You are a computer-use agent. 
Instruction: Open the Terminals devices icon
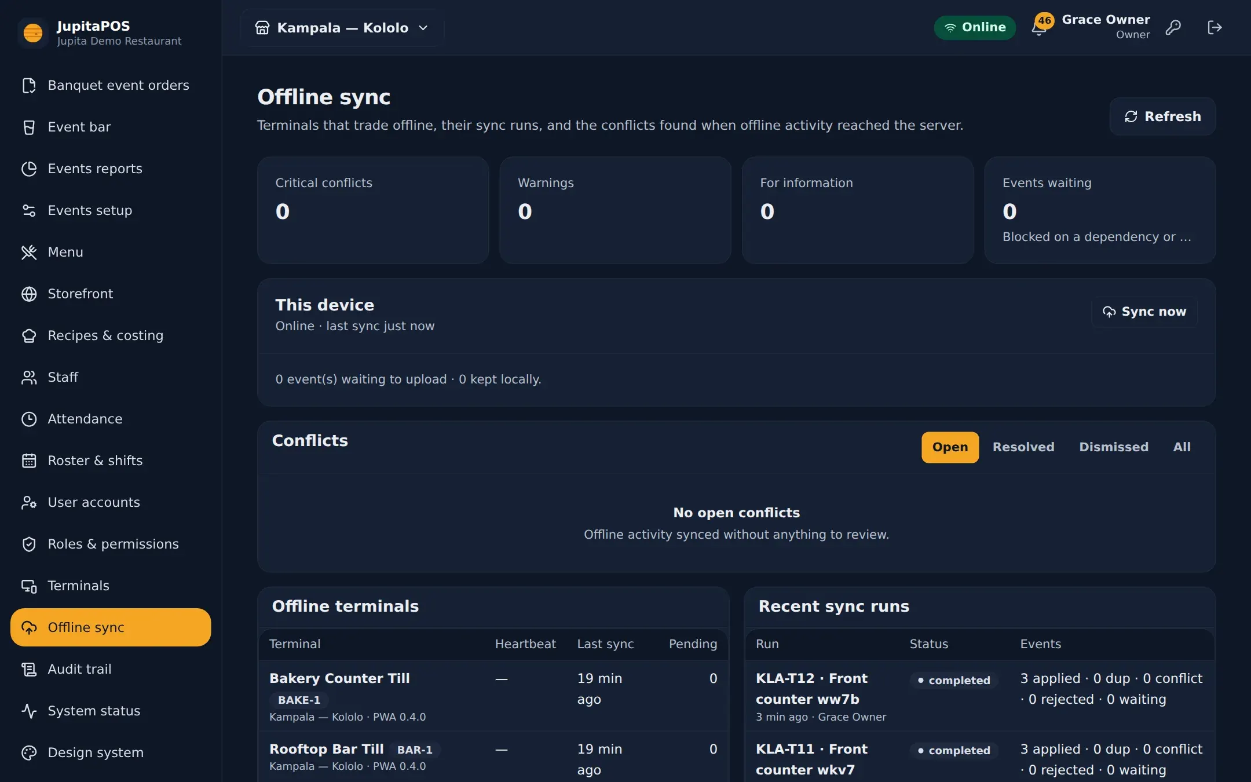[29, 586]
